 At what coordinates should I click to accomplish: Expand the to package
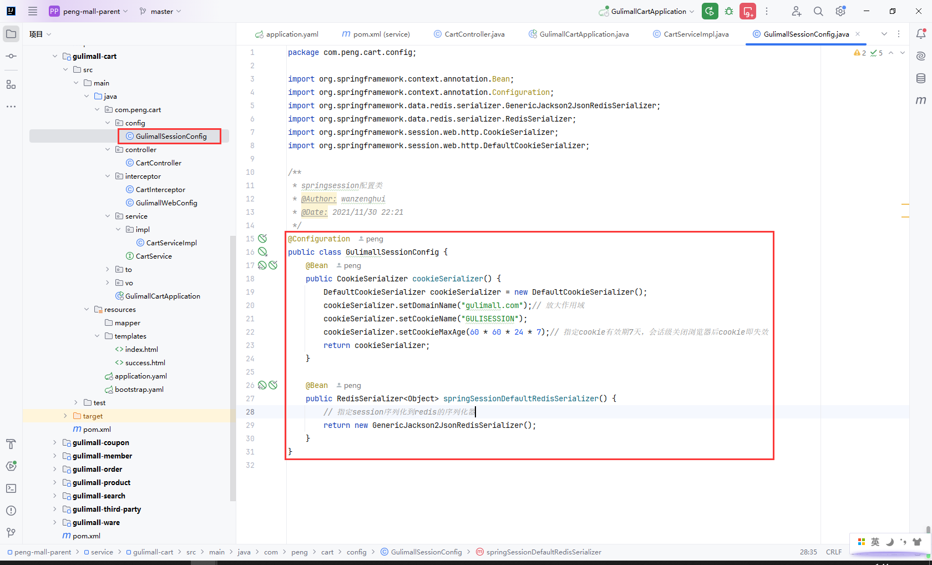pos(108,269)
